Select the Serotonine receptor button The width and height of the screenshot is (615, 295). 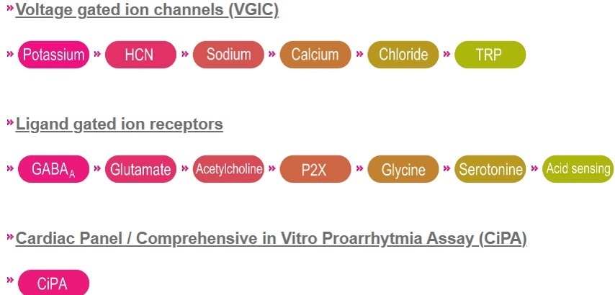490,169
